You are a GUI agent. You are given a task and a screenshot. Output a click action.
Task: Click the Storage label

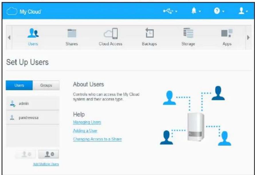(x=188, y=44)
